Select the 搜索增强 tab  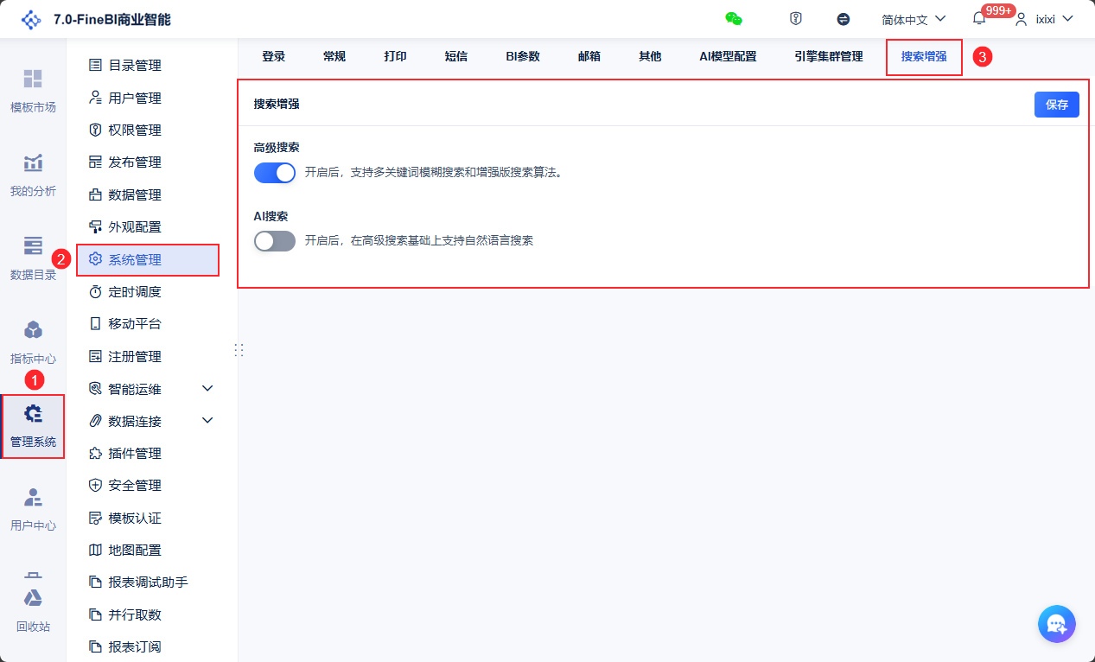click(924, 56)
